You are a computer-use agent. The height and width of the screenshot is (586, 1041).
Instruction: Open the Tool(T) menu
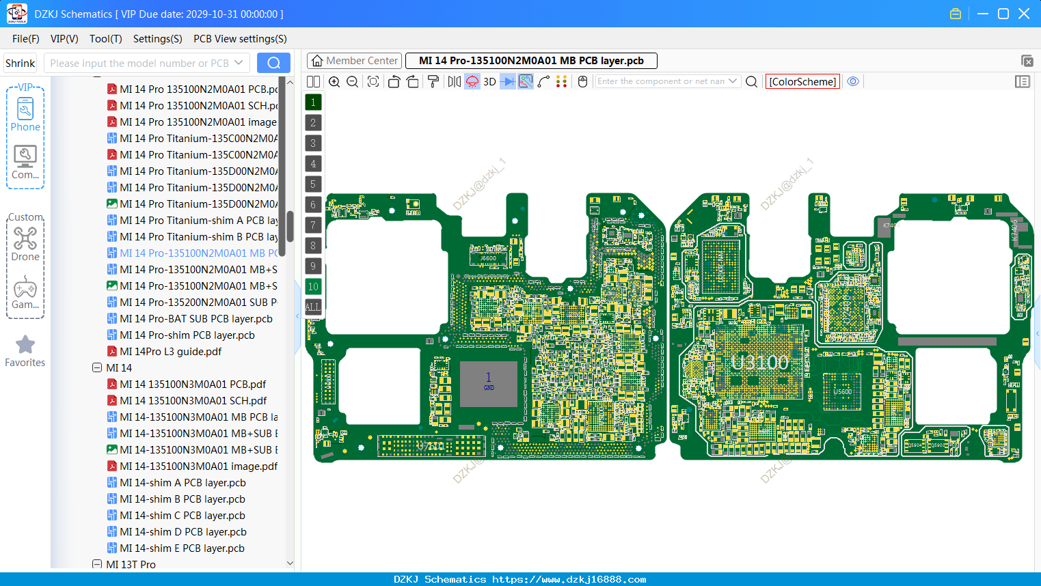click(106, 39)
